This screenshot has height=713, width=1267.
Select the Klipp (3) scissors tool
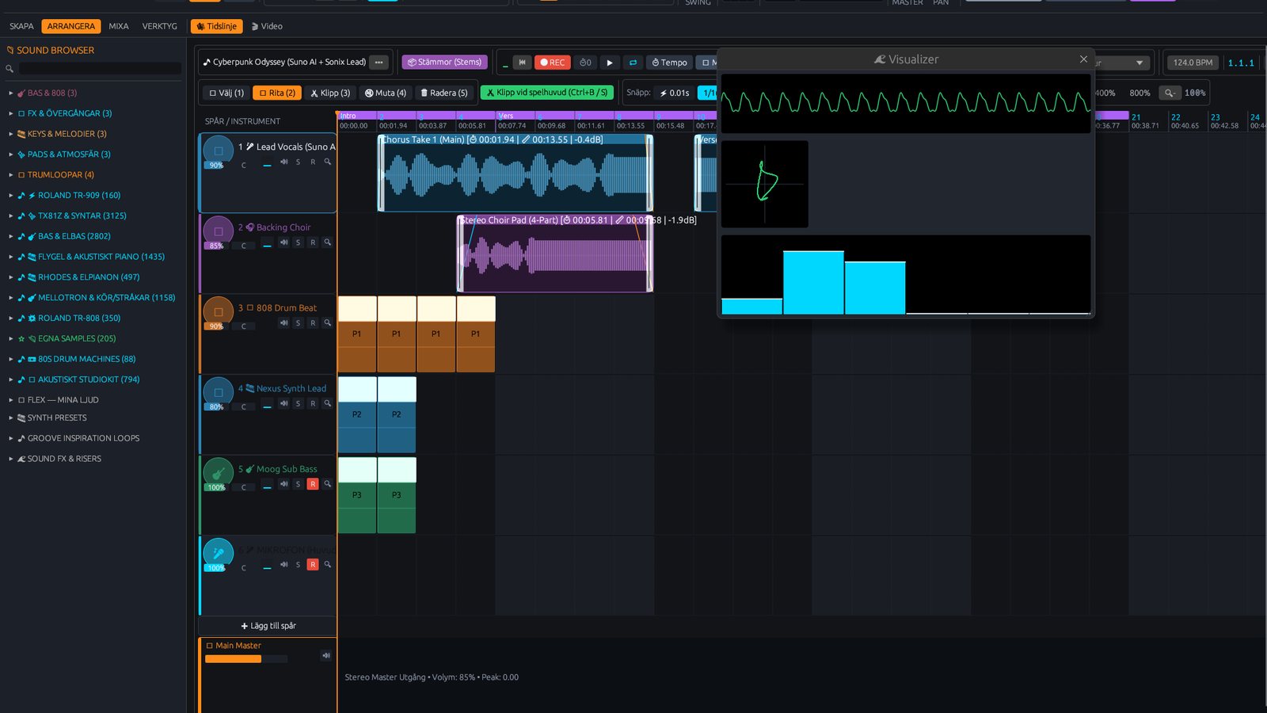click(x=330, y=93)
